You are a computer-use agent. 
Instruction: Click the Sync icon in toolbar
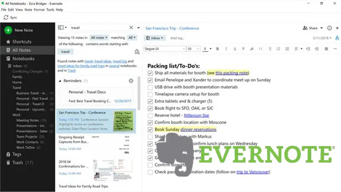6,17
